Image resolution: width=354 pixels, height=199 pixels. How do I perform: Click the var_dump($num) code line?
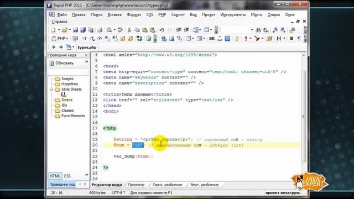click(133, 156)
